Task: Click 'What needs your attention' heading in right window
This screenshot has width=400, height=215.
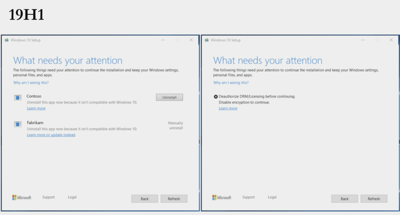Action: pos(268,60)
